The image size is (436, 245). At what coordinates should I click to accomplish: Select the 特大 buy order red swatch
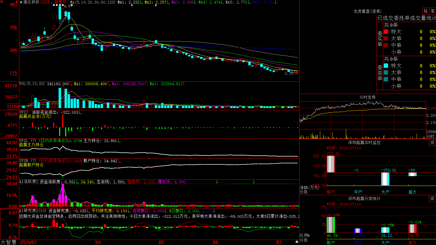(386, 32)
